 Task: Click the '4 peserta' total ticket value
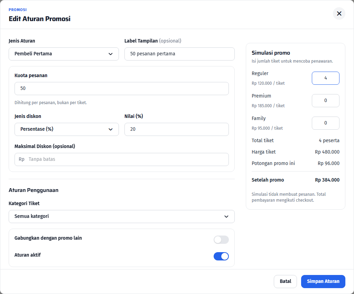pyautogui.click(x=329, y=140)
